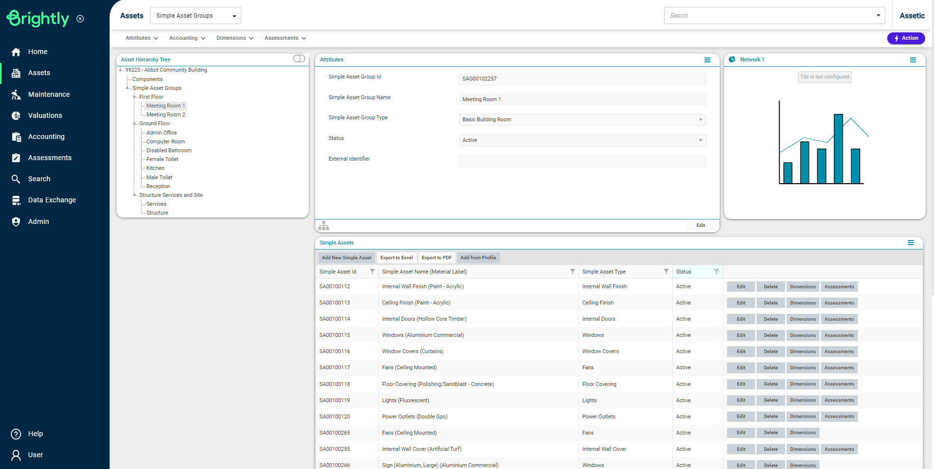Image resolution: width=934 pixels, height=469 pixels.
Task: Collapse sidebar using icon beside Brightly logo
Action: click(80, 19)
